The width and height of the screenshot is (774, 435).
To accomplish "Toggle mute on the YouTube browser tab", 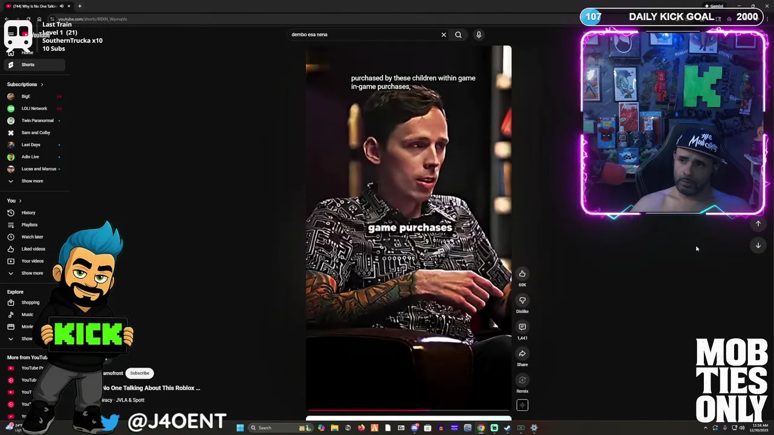I will click(x=62, y=6).
